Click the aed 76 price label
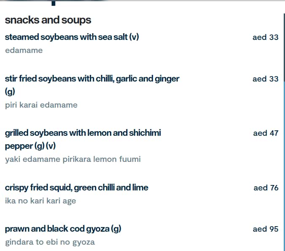This screenshot has height=251, width=285. click(266, 188)
